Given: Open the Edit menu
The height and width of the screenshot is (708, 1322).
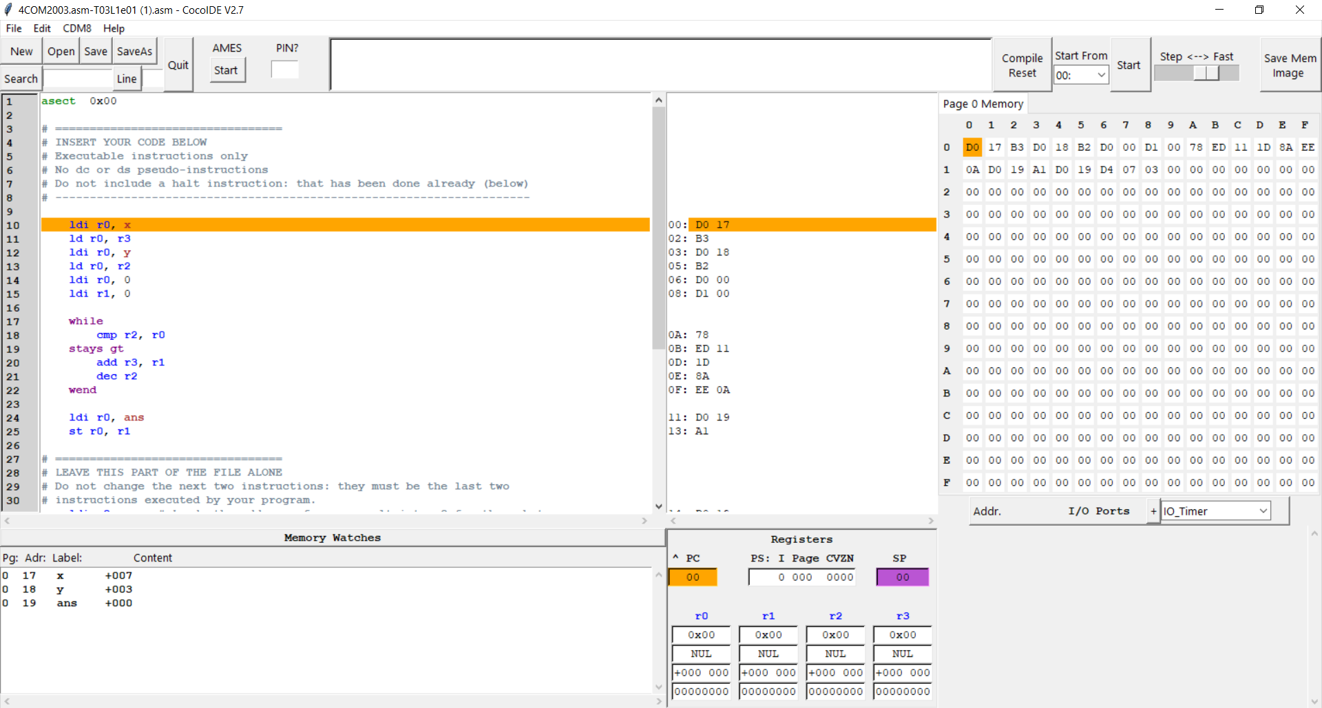Looking at the screenshot, I should (x=42, y=28).
